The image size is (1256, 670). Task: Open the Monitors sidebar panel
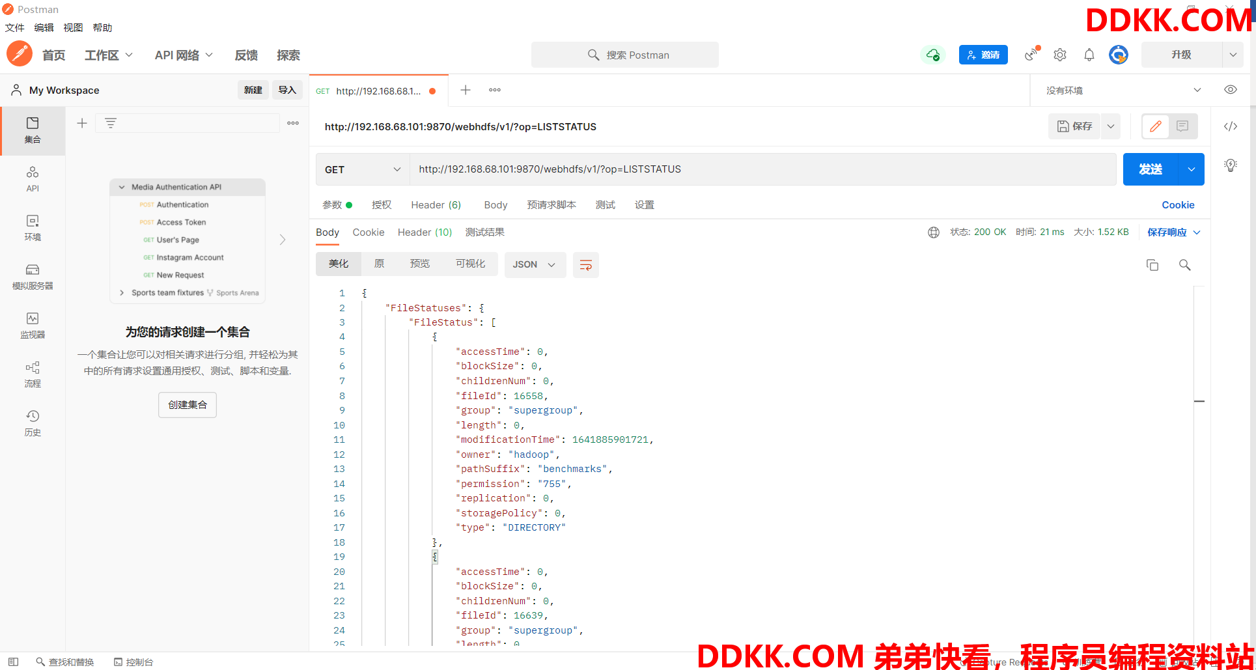pos(33,326)
